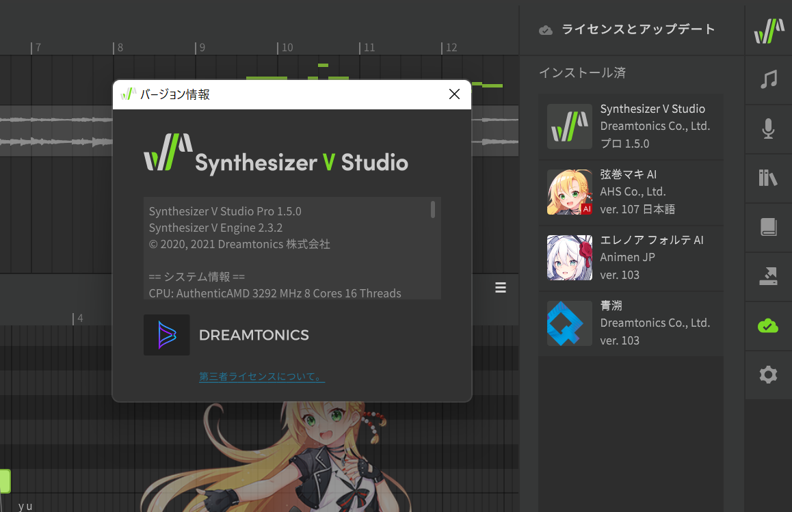Image resolution: width=792 pixels, height=512 pixels.
Task: Jump to measure 12 on the timeline ruler
Action: coord(449,47)
